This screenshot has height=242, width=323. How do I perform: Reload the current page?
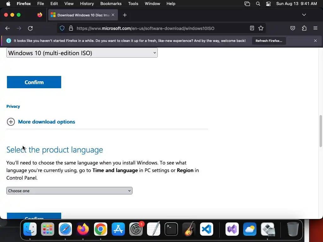(30, 28)
